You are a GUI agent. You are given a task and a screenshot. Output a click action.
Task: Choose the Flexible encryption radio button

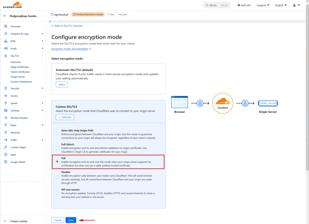pyautogui.click(x=57, y=177)
